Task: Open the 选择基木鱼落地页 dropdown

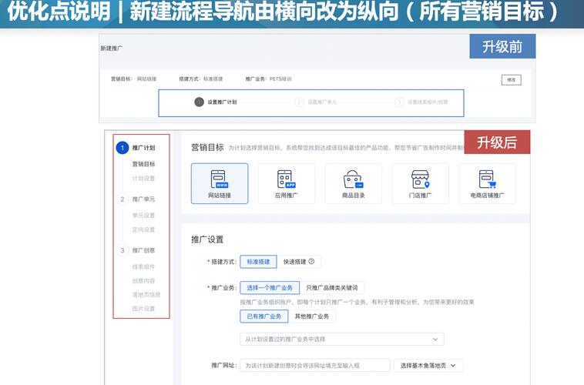Action: click(x=428, y=366)
